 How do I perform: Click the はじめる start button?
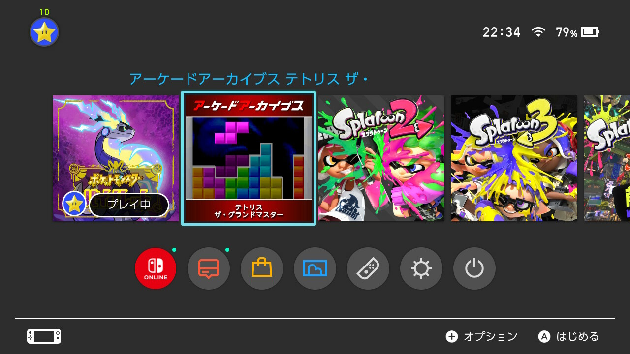(x=569, y=336)
